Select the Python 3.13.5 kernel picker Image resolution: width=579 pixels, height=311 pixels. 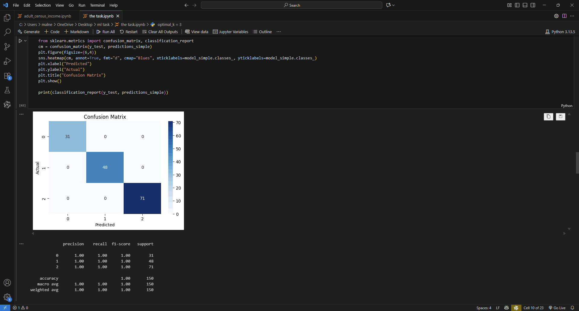click(560, 32)
